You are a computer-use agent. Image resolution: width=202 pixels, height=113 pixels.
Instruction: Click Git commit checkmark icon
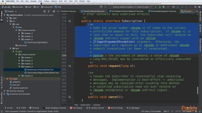click(x=182, y=7)
